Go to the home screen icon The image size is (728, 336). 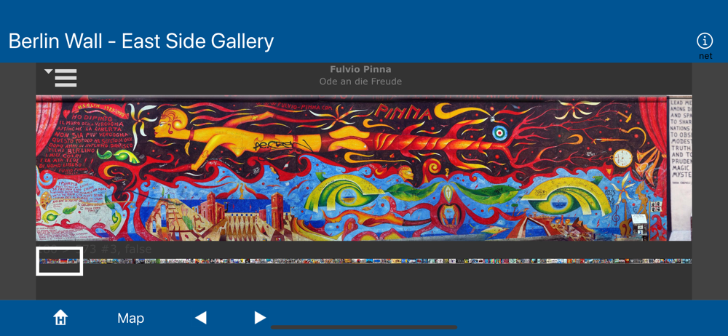[60, 318]
